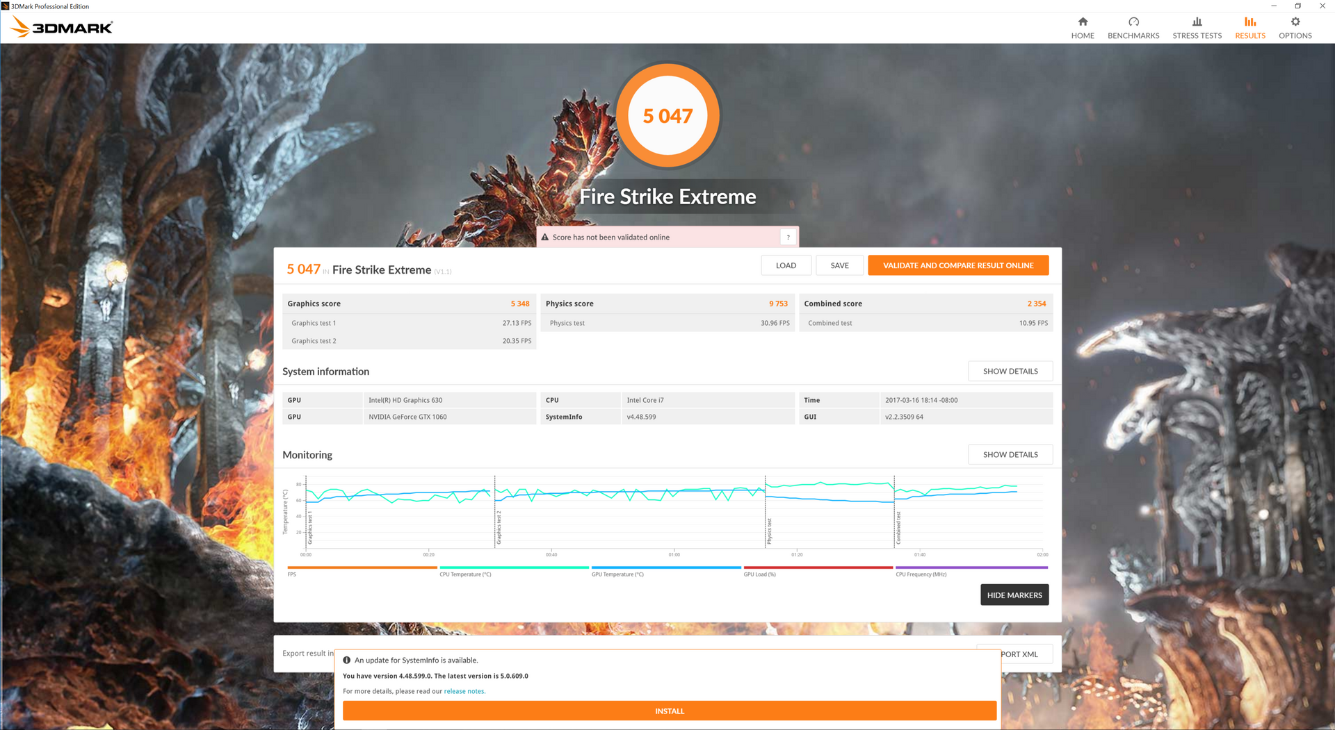The width and height of the screenshot is (1335, 730).
Task: Restore down the 3DMark window
Action: tap(1297, 6)
